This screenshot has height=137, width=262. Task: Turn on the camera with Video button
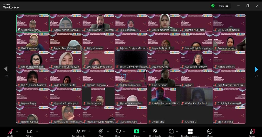(x=29, y=131)
